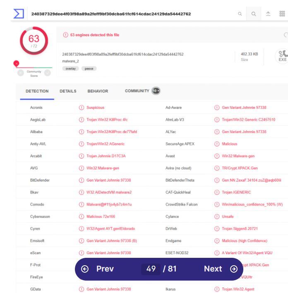Click the warning icon in Cyren row
The height and width of the screenshot is (293, 288).
(x=82, y=229)
